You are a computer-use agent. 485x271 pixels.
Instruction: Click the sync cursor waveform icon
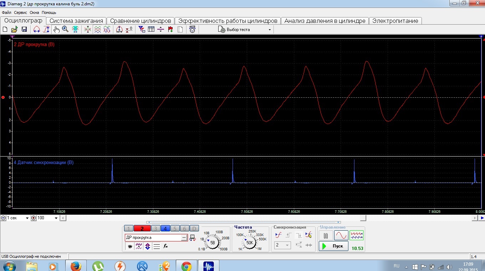click(308, 235)
